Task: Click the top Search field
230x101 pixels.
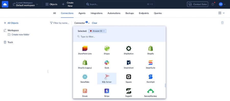Action: click(119, 4)
